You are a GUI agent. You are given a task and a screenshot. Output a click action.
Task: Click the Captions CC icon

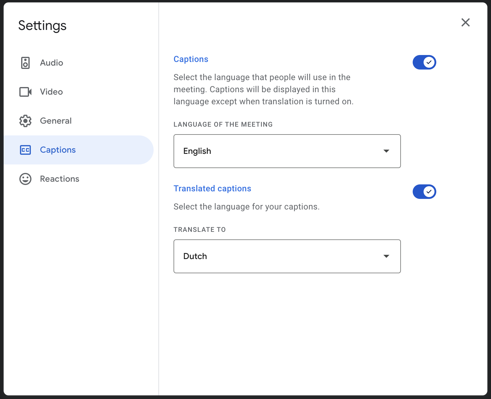pyautogui.click(x=25, y=150)
